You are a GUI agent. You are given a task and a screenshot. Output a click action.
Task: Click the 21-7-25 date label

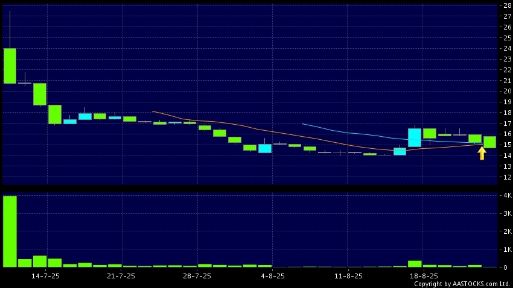click(121, 276)
